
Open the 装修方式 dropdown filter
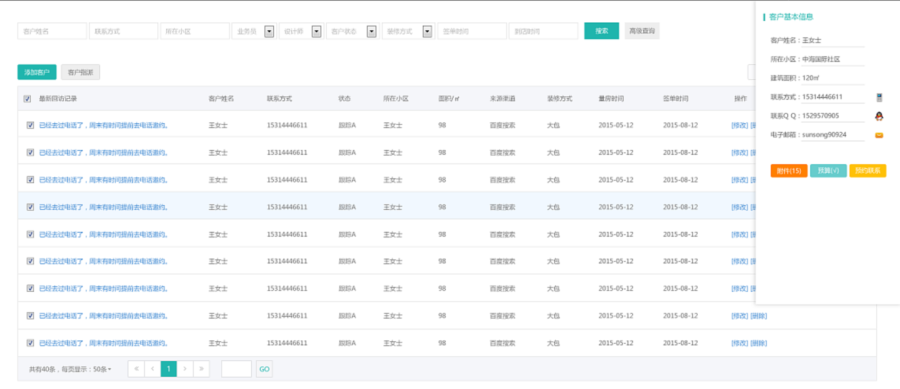click(x=408, y=31)
